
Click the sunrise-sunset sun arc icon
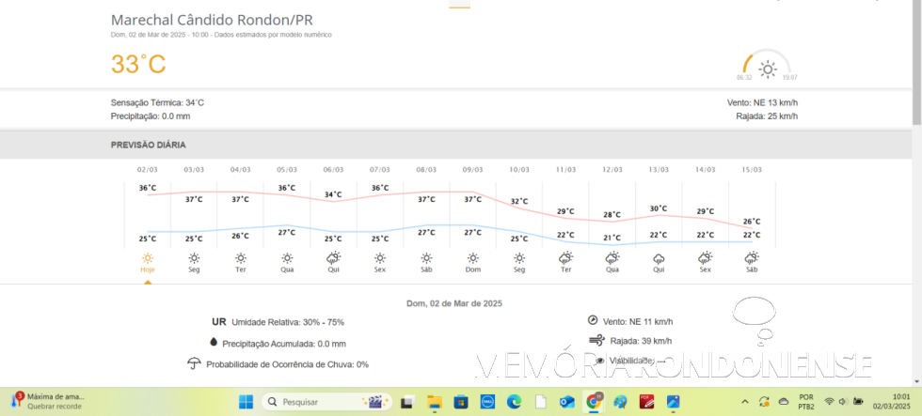[x=768, y=69]
